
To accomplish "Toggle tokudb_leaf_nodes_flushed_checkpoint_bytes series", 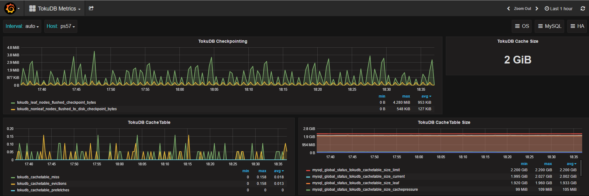I will (x=56, y=102).
